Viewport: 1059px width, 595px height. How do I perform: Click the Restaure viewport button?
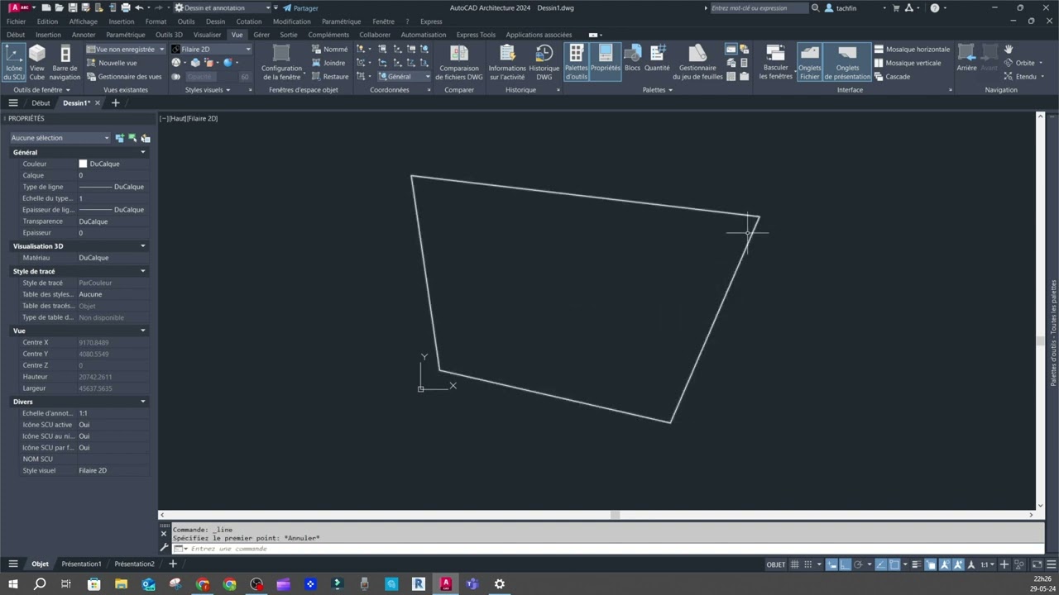click(x=330, y=77)
